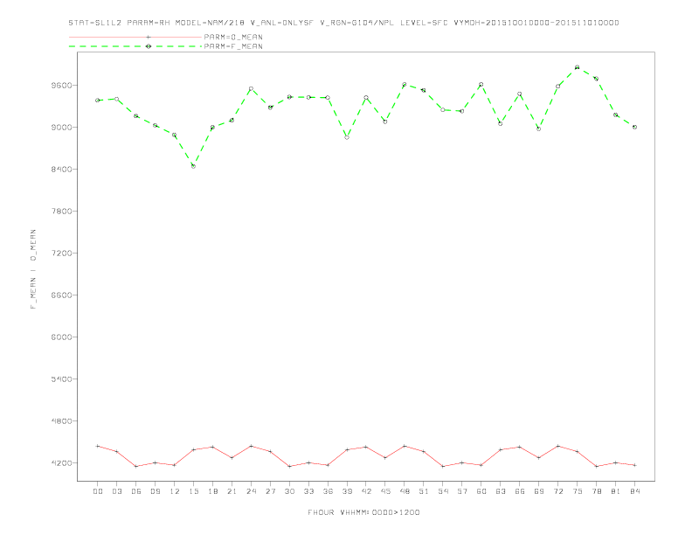The height and width of the screenshot is (535, 692).
Task: Click the red O_MEAN data point at hour 06
Action: (x=136, y=466)
